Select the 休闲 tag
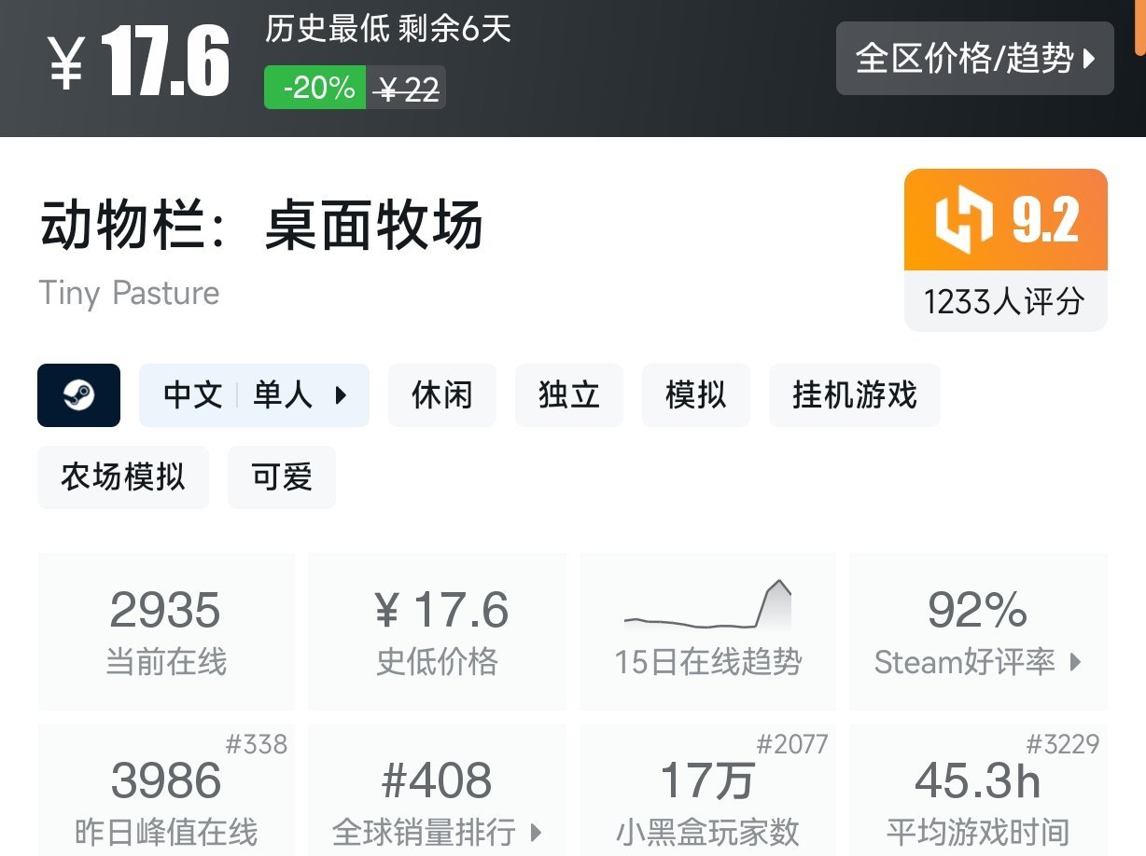 click(x=441, y=395)
